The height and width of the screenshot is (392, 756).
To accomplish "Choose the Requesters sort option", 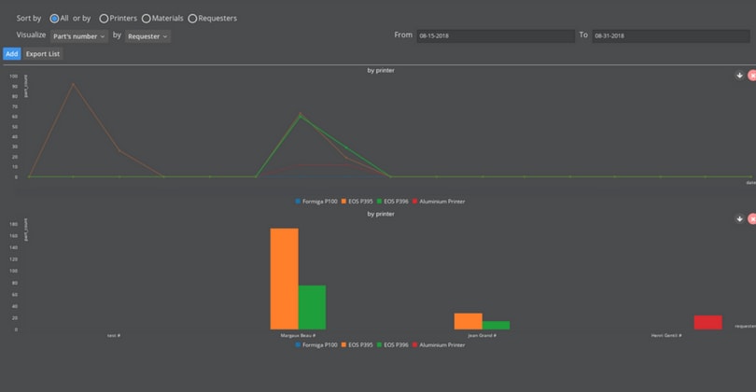I will [x=192, y=19].
